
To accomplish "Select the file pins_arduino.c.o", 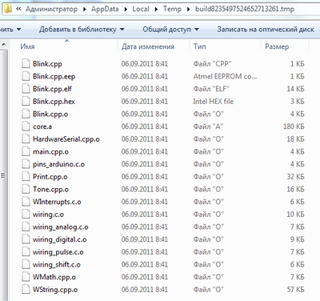I will point(59,164).
